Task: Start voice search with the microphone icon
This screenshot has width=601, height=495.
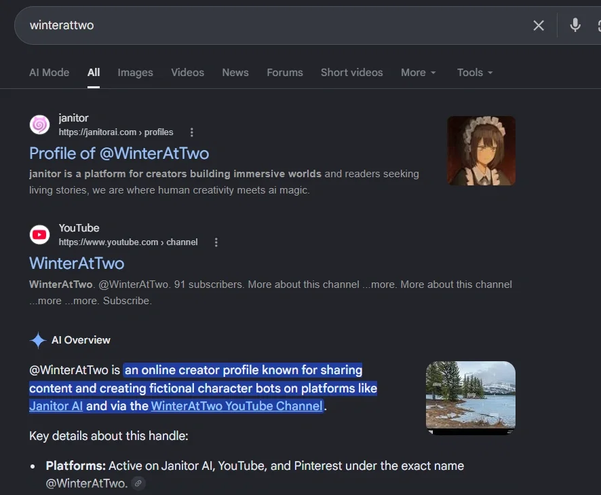Action: (575, 25)
